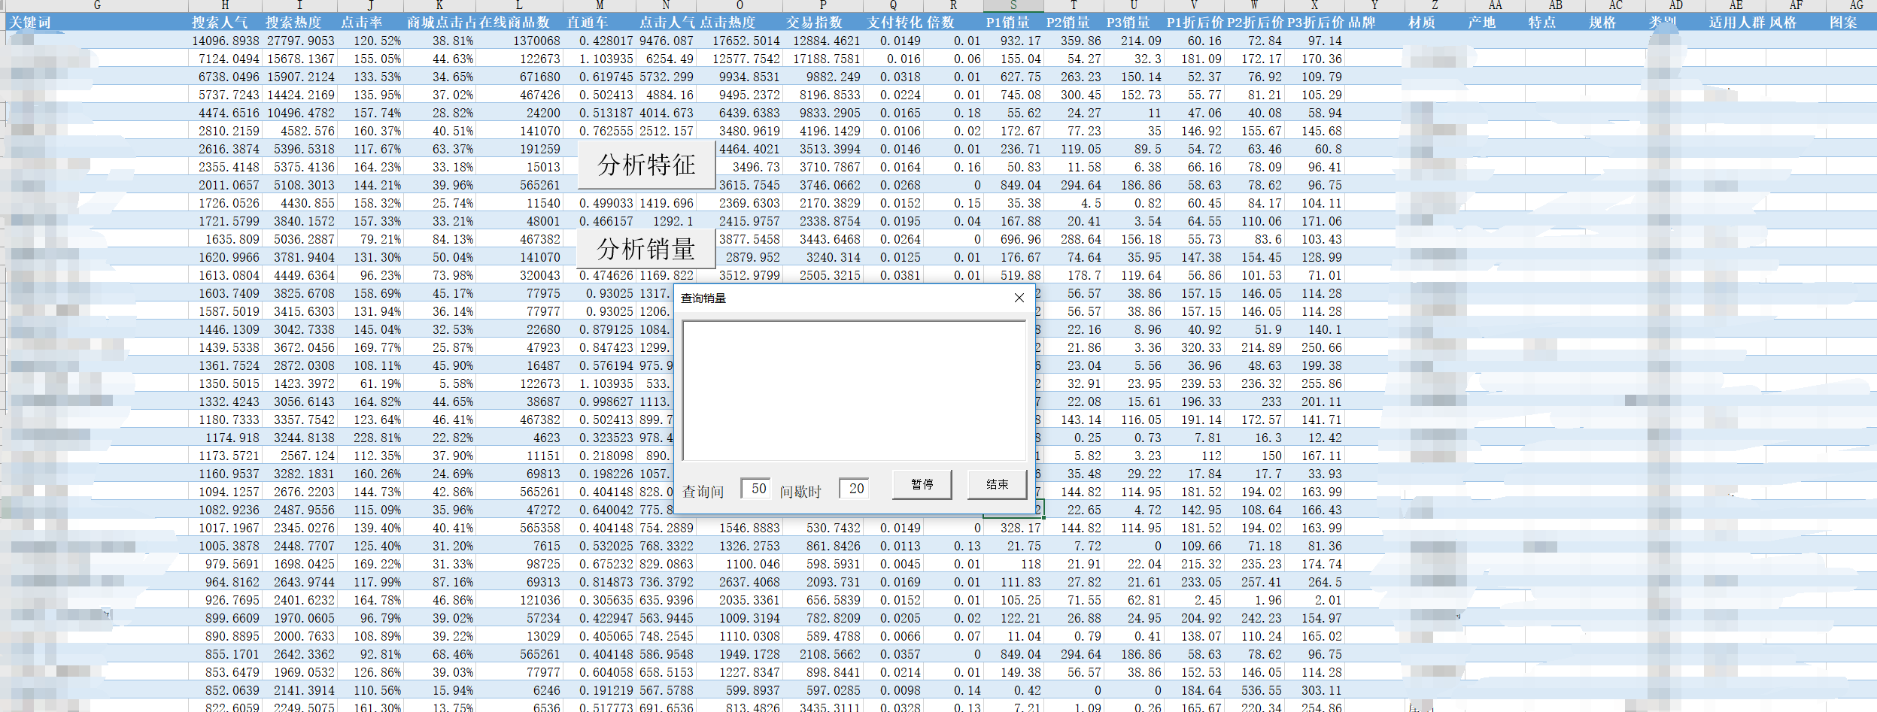Select cell with value 932.17
Viewport: 1877px width, 712px height.
[1013, 41]
